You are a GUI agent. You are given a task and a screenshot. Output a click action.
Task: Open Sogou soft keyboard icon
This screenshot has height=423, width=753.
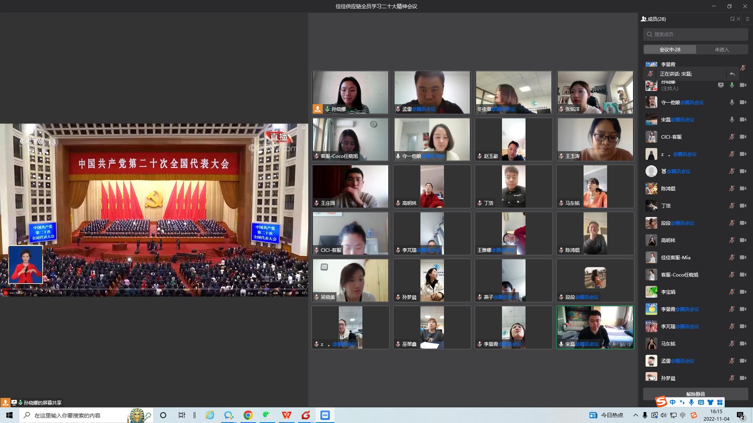(701, 402)
